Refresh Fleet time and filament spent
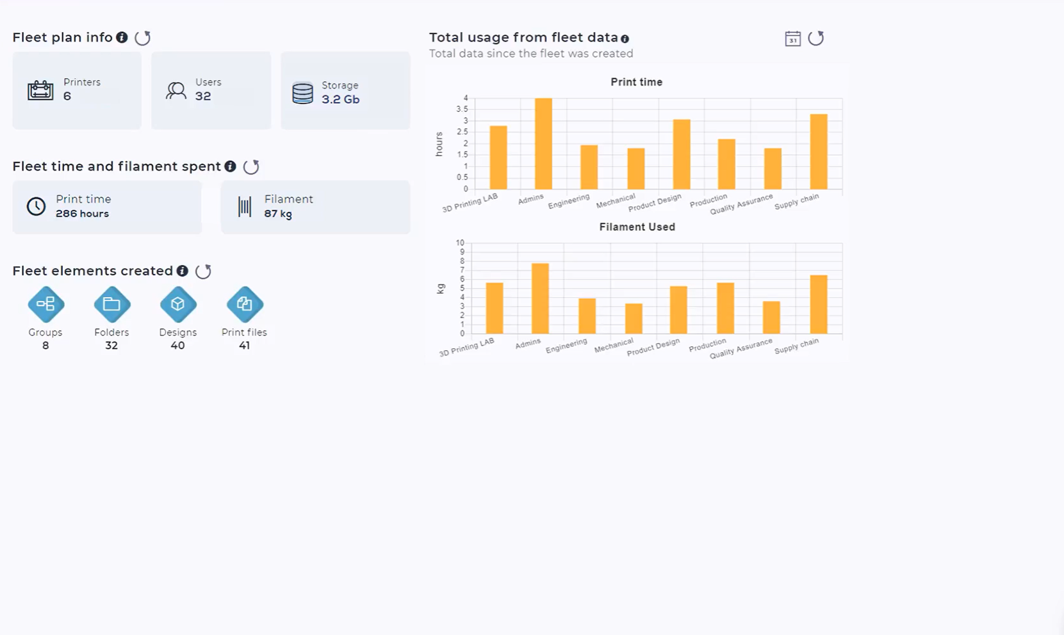 [251, 167]
